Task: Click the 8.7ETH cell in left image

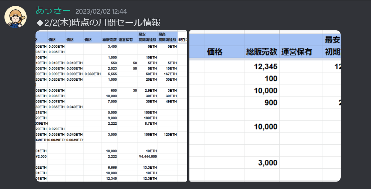Action: coord(152,123)
